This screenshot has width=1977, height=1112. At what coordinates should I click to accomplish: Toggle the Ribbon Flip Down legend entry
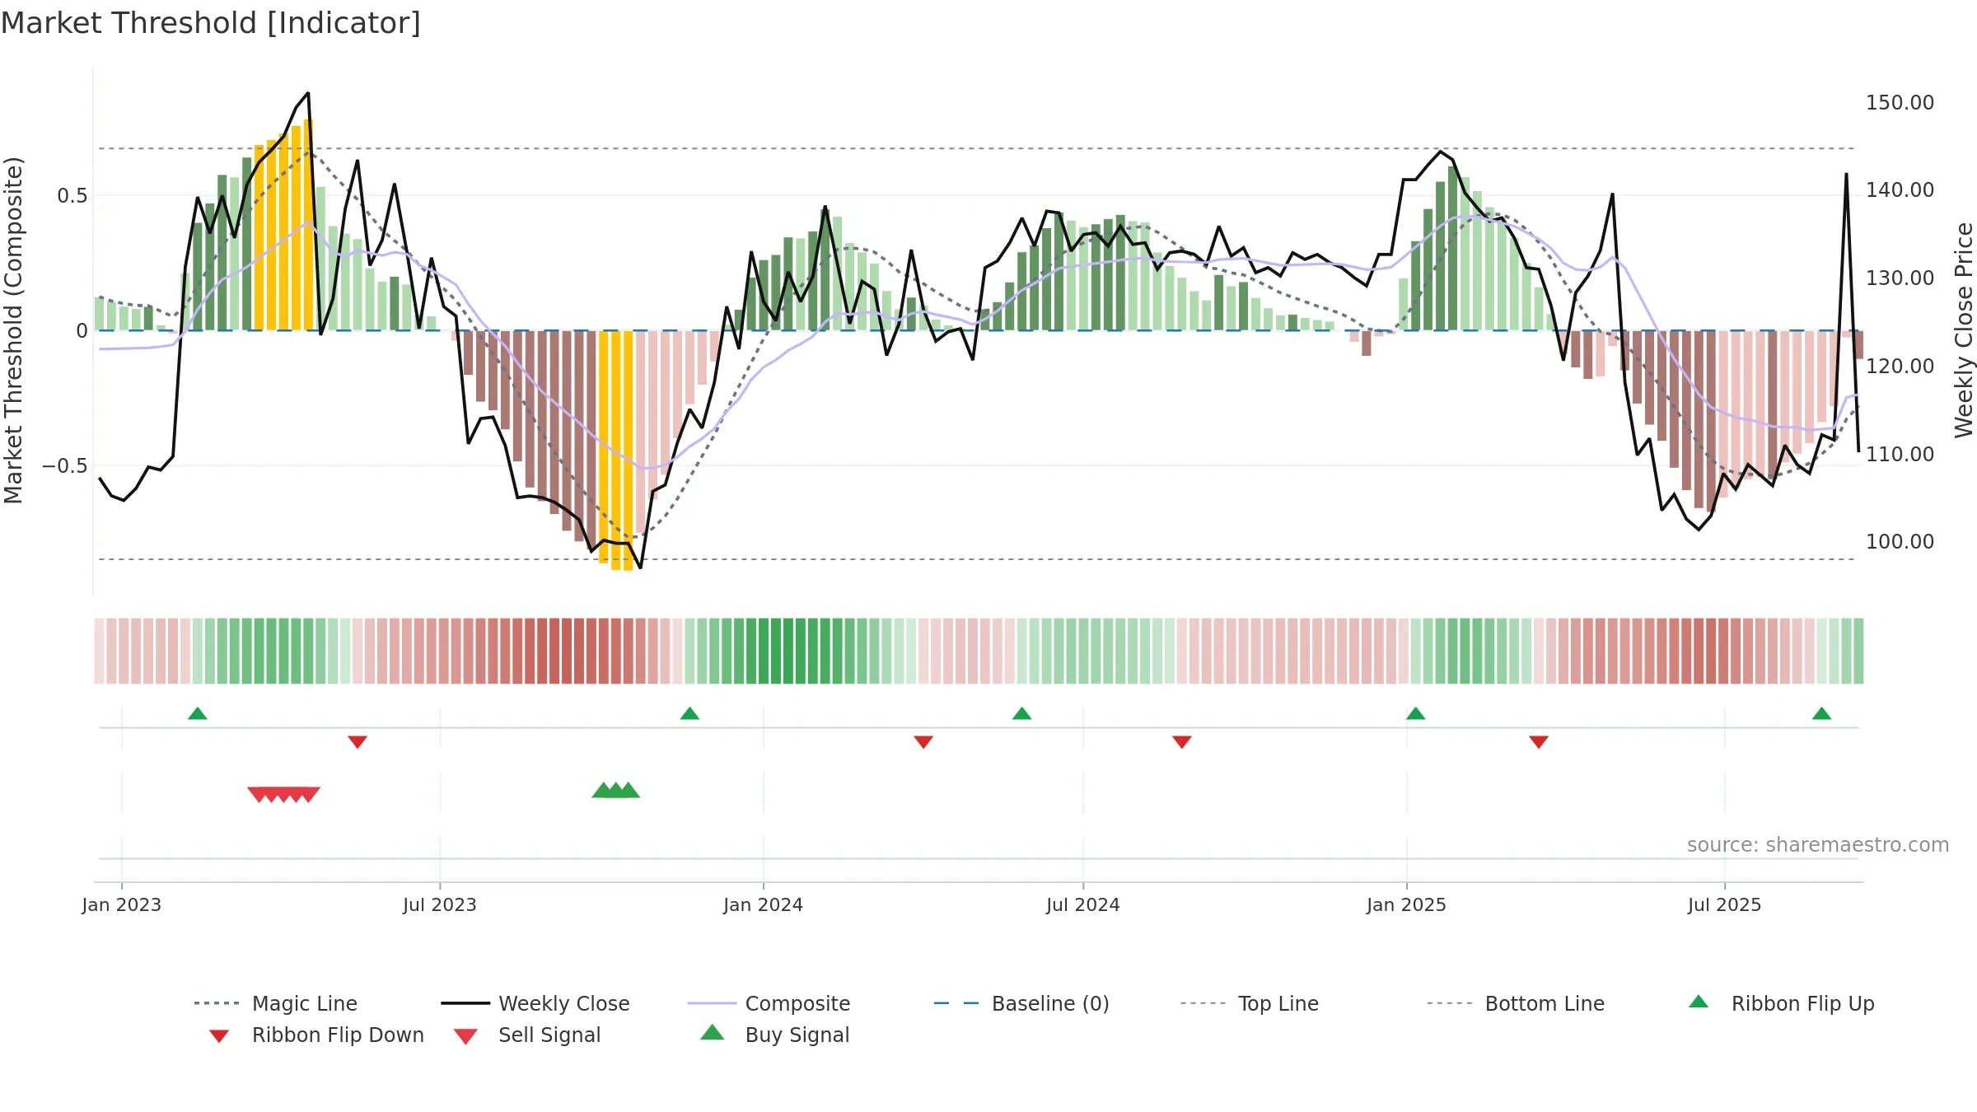pos(316,1035)
